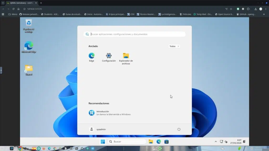Open the Open Source G... bookmark
The height and width of the screenshot is (151, 269).
click(224, 14)
